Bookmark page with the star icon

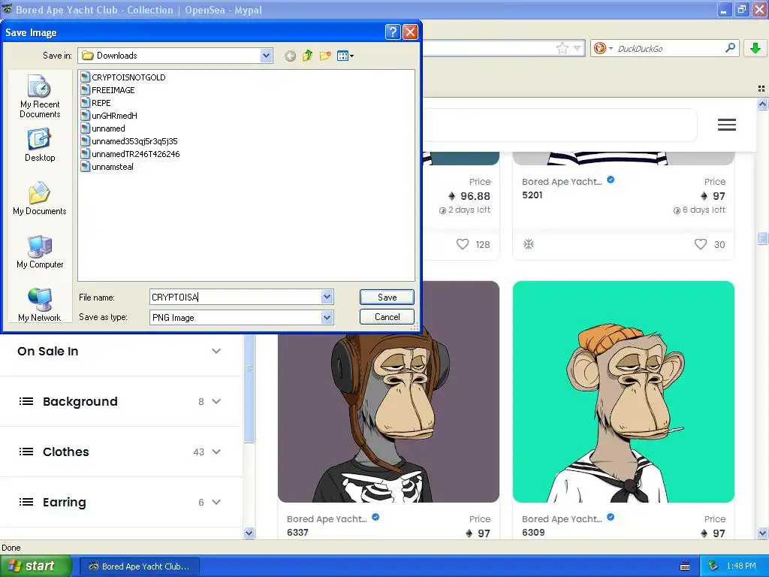[562, 48]
